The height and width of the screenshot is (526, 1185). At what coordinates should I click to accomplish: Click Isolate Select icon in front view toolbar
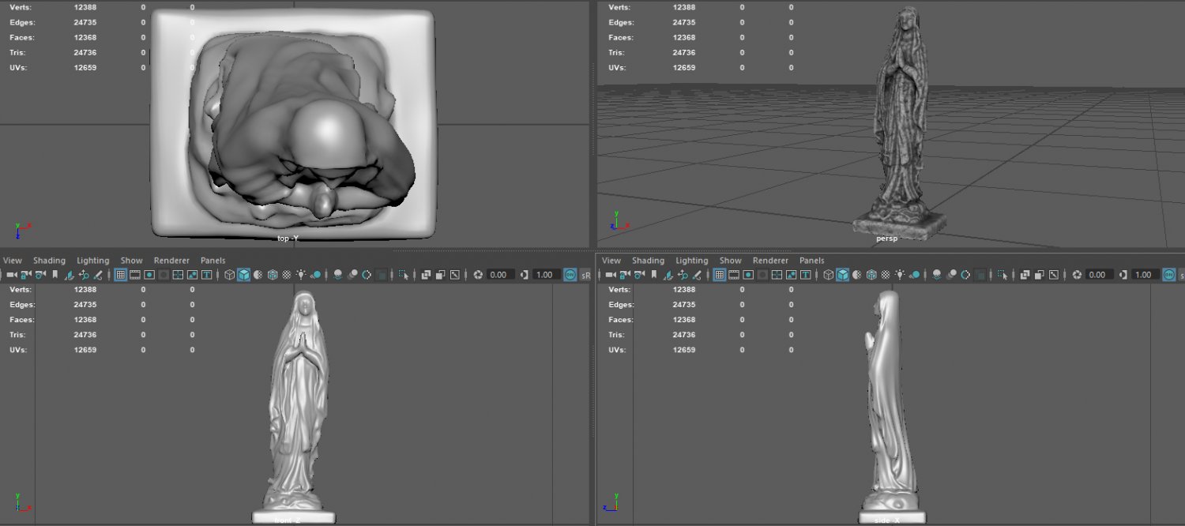click(404, 275)
